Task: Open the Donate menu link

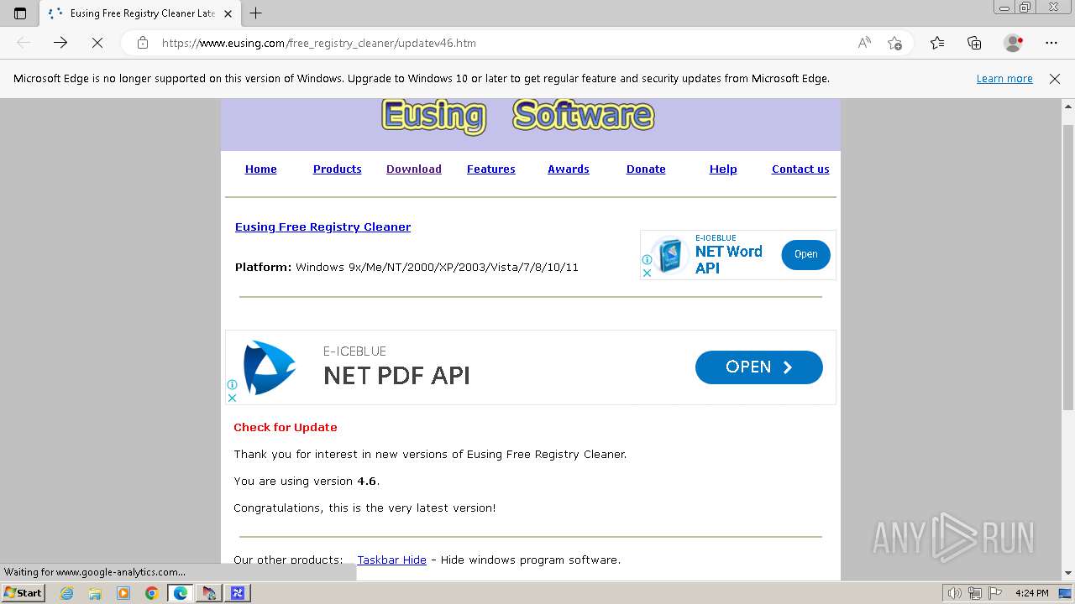Action: [x=646, y=169]
